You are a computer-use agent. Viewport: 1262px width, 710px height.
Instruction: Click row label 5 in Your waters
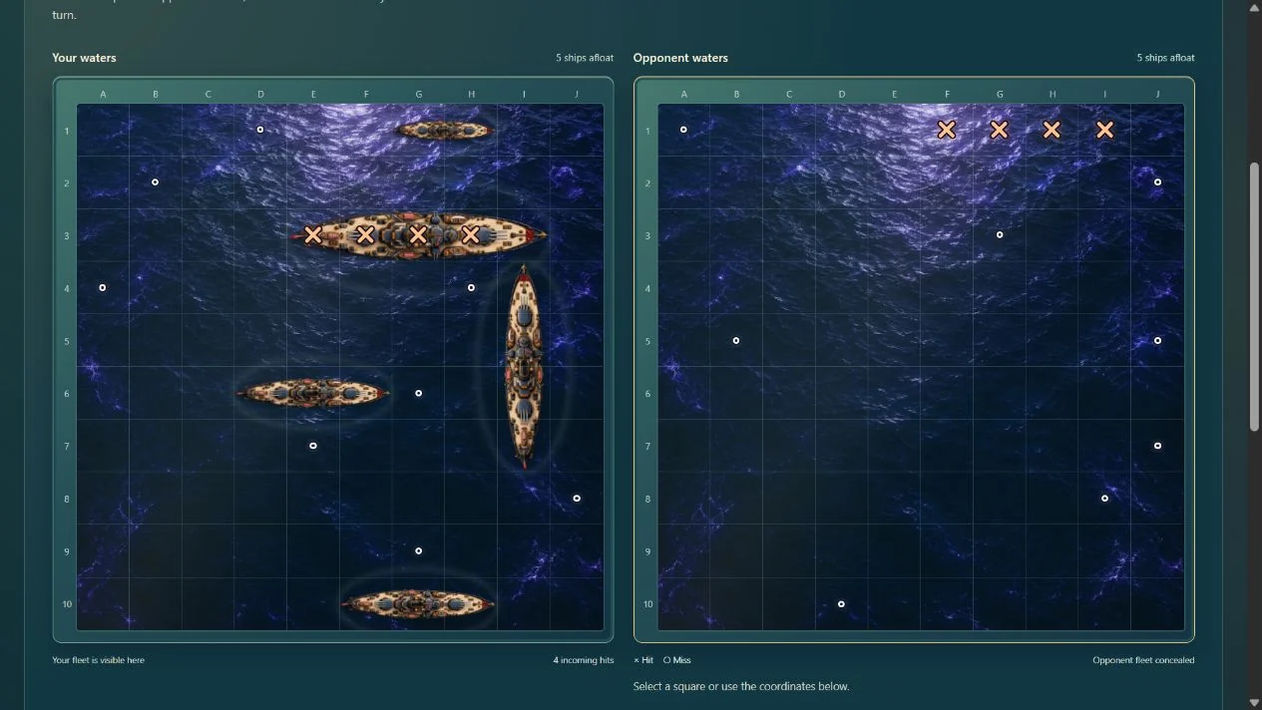point(67,341)
